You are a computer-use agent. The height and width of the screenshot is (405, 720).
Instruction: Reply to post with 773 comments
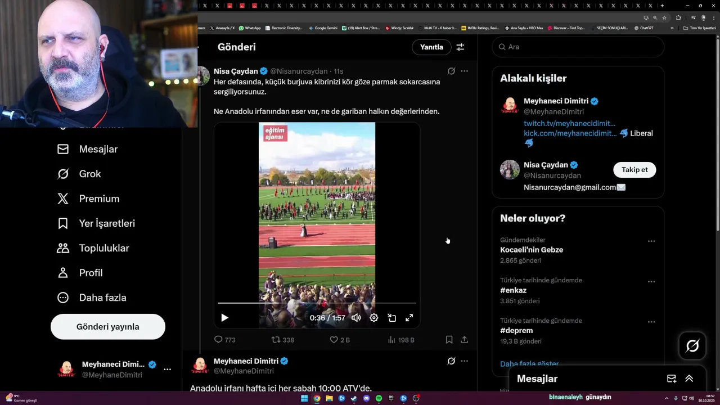(x=224, y=340)
